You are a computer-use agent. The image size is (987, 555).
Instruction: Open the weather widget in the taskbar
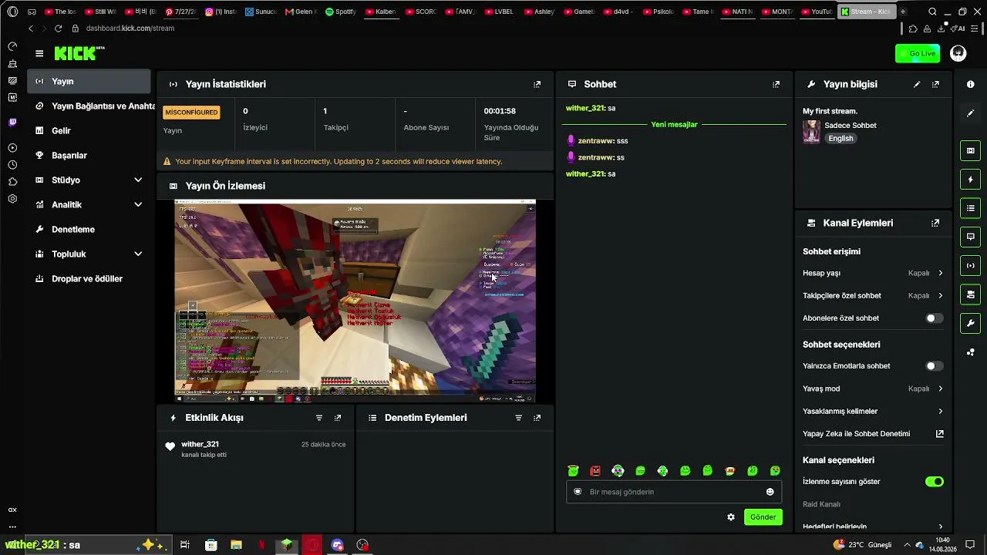(862, 545)
